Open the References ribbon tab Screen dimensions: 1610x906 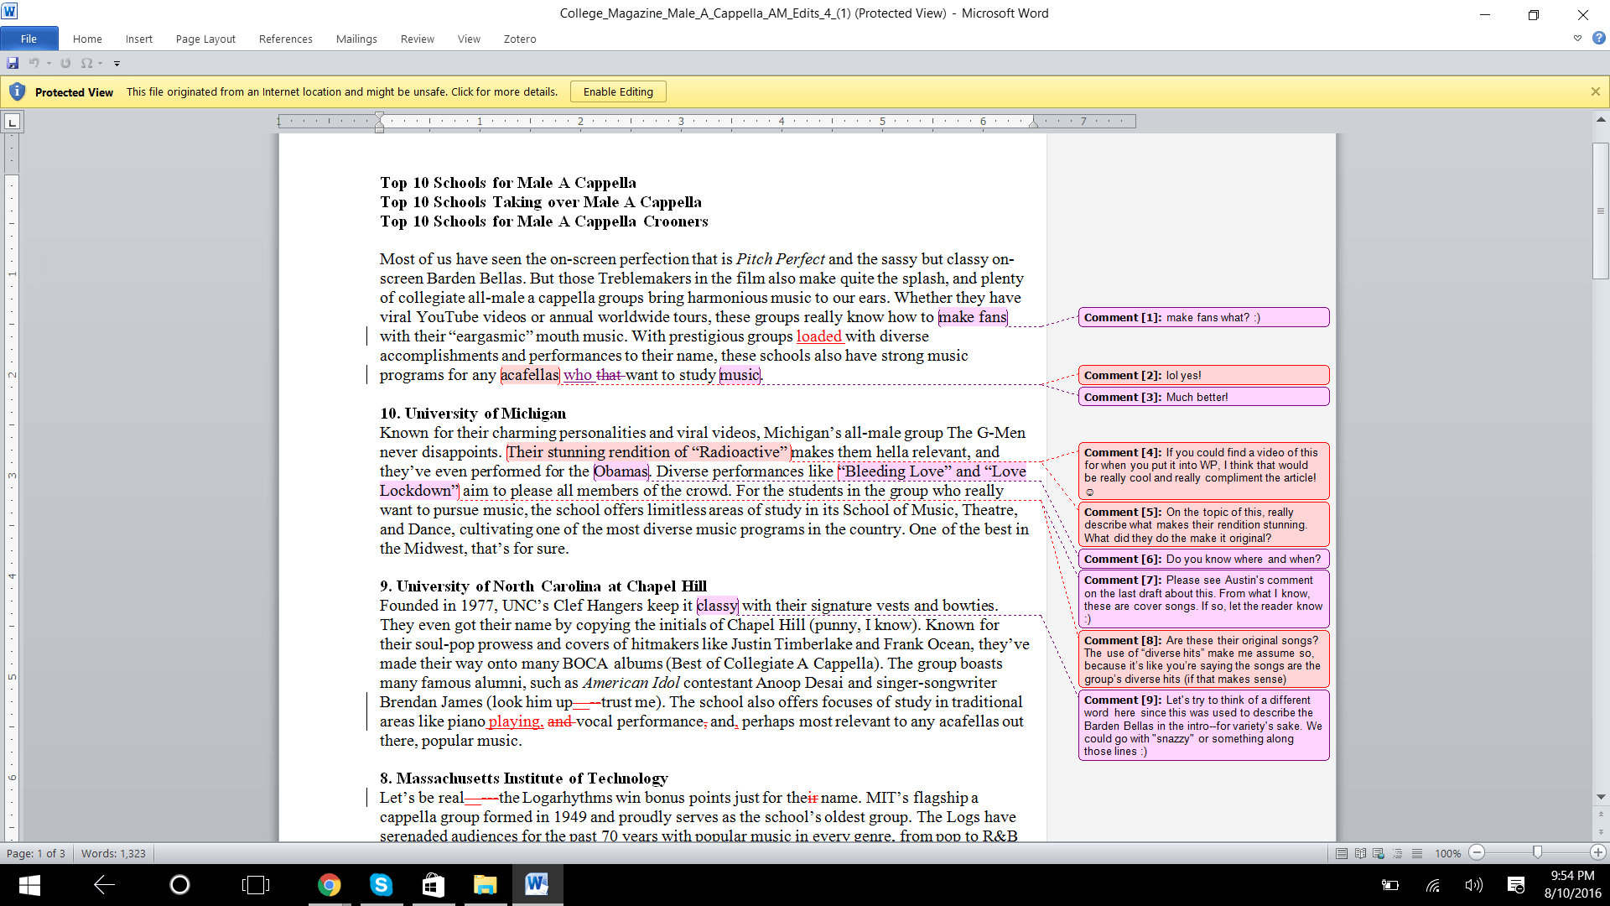tap(285, 39)
